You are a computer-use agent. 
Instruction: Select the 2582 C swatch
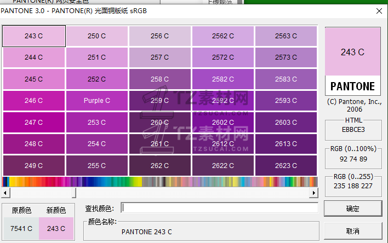223,79
